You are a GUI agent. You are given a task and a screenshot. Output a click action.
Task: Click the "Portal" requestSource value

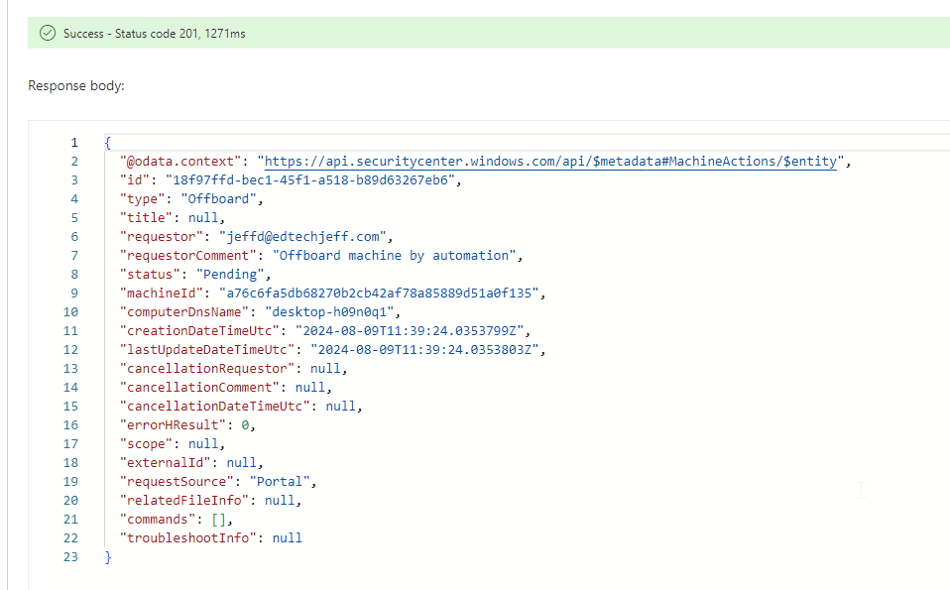pos(282,482)
